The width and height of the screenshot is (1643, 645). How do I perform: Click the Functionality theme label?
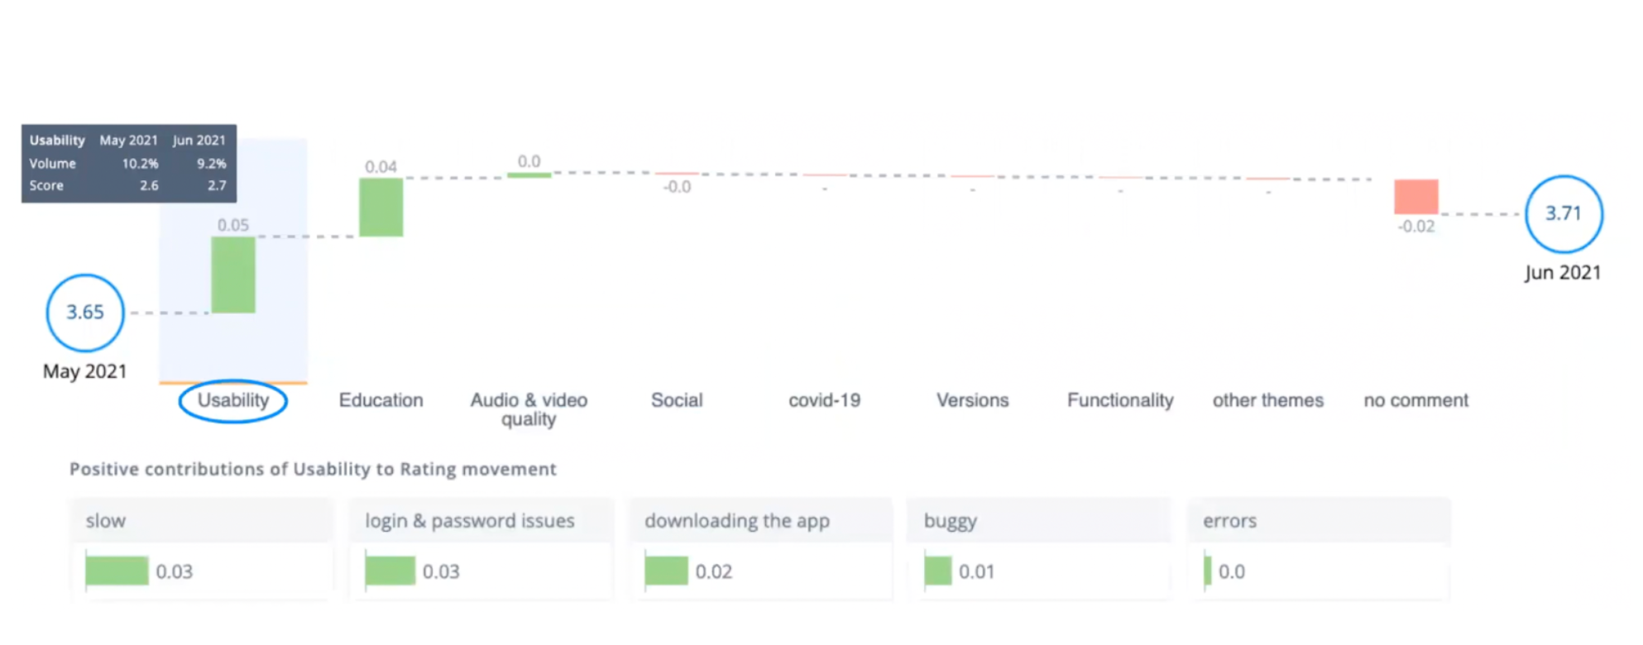click(x=1120, y=401)
